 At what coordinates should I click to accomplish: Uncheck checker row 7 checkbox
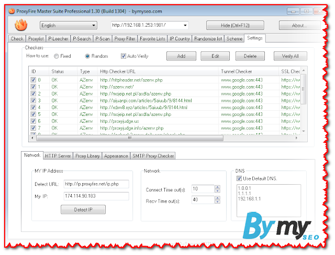click(33, 128)
